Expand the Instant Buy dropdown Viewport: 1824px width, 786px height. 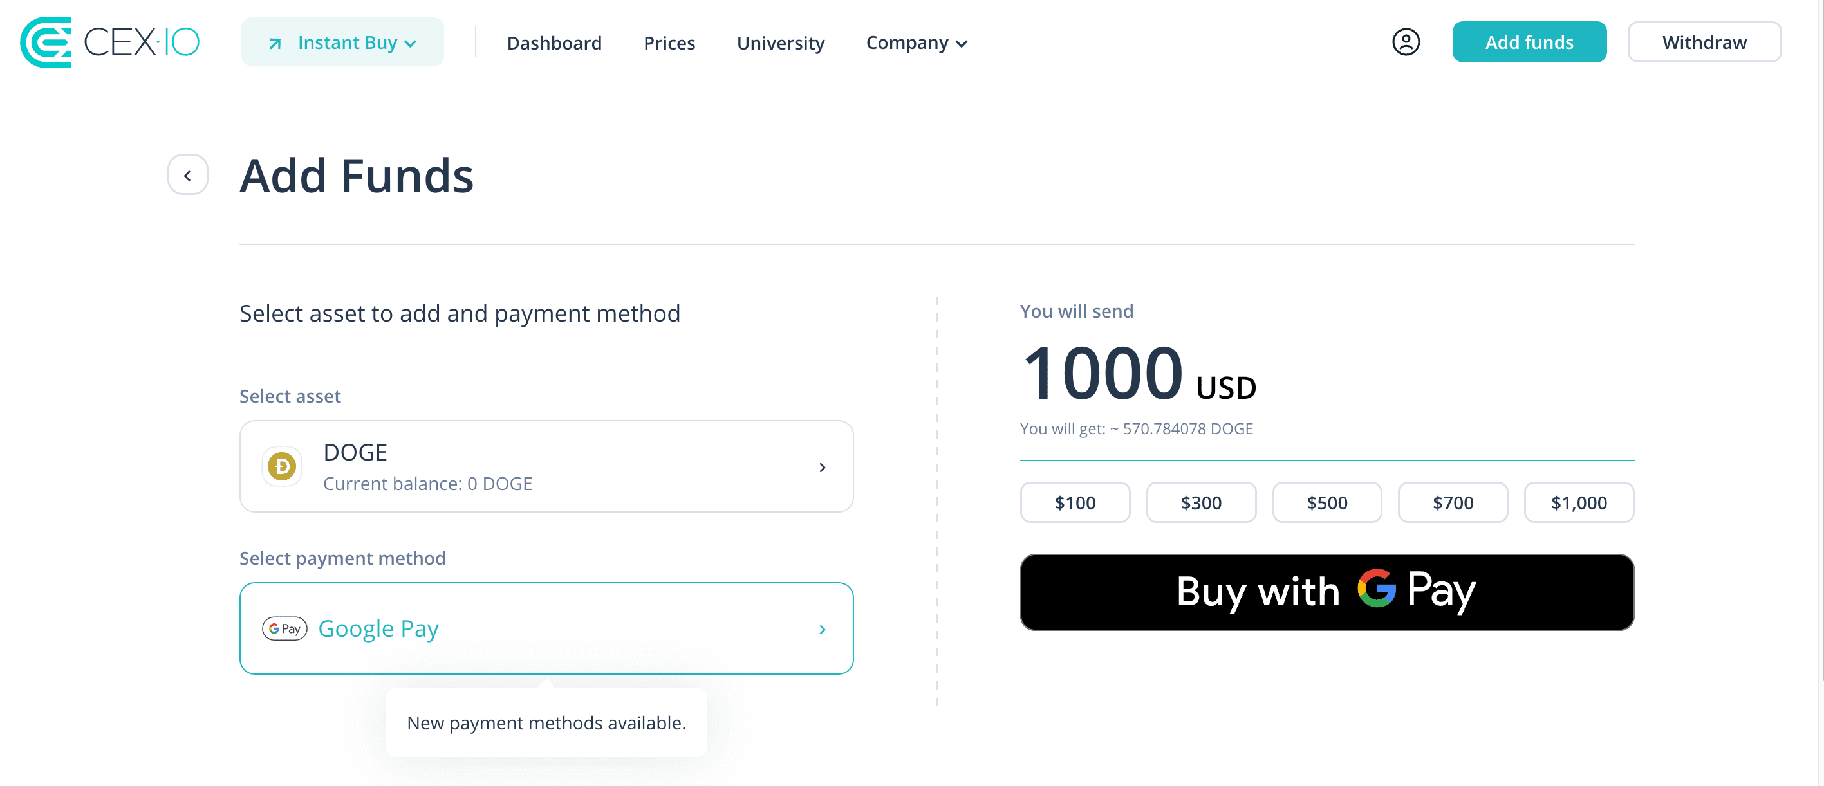(342, 42)
